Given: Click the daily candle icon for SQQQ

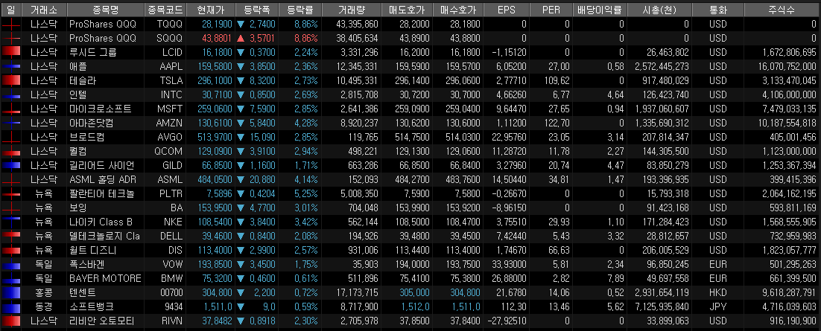Looking at the screenshot, I should tap(10, 38).
